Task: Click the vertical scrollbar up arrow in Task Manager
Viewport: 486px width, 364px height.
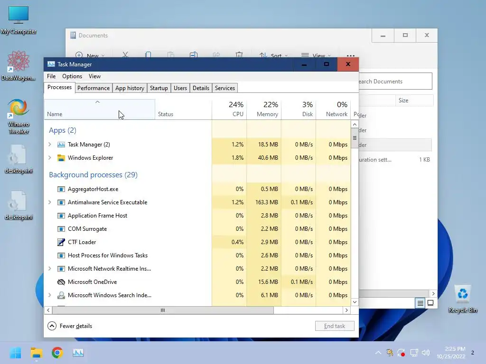Action: tap(355, 125)
